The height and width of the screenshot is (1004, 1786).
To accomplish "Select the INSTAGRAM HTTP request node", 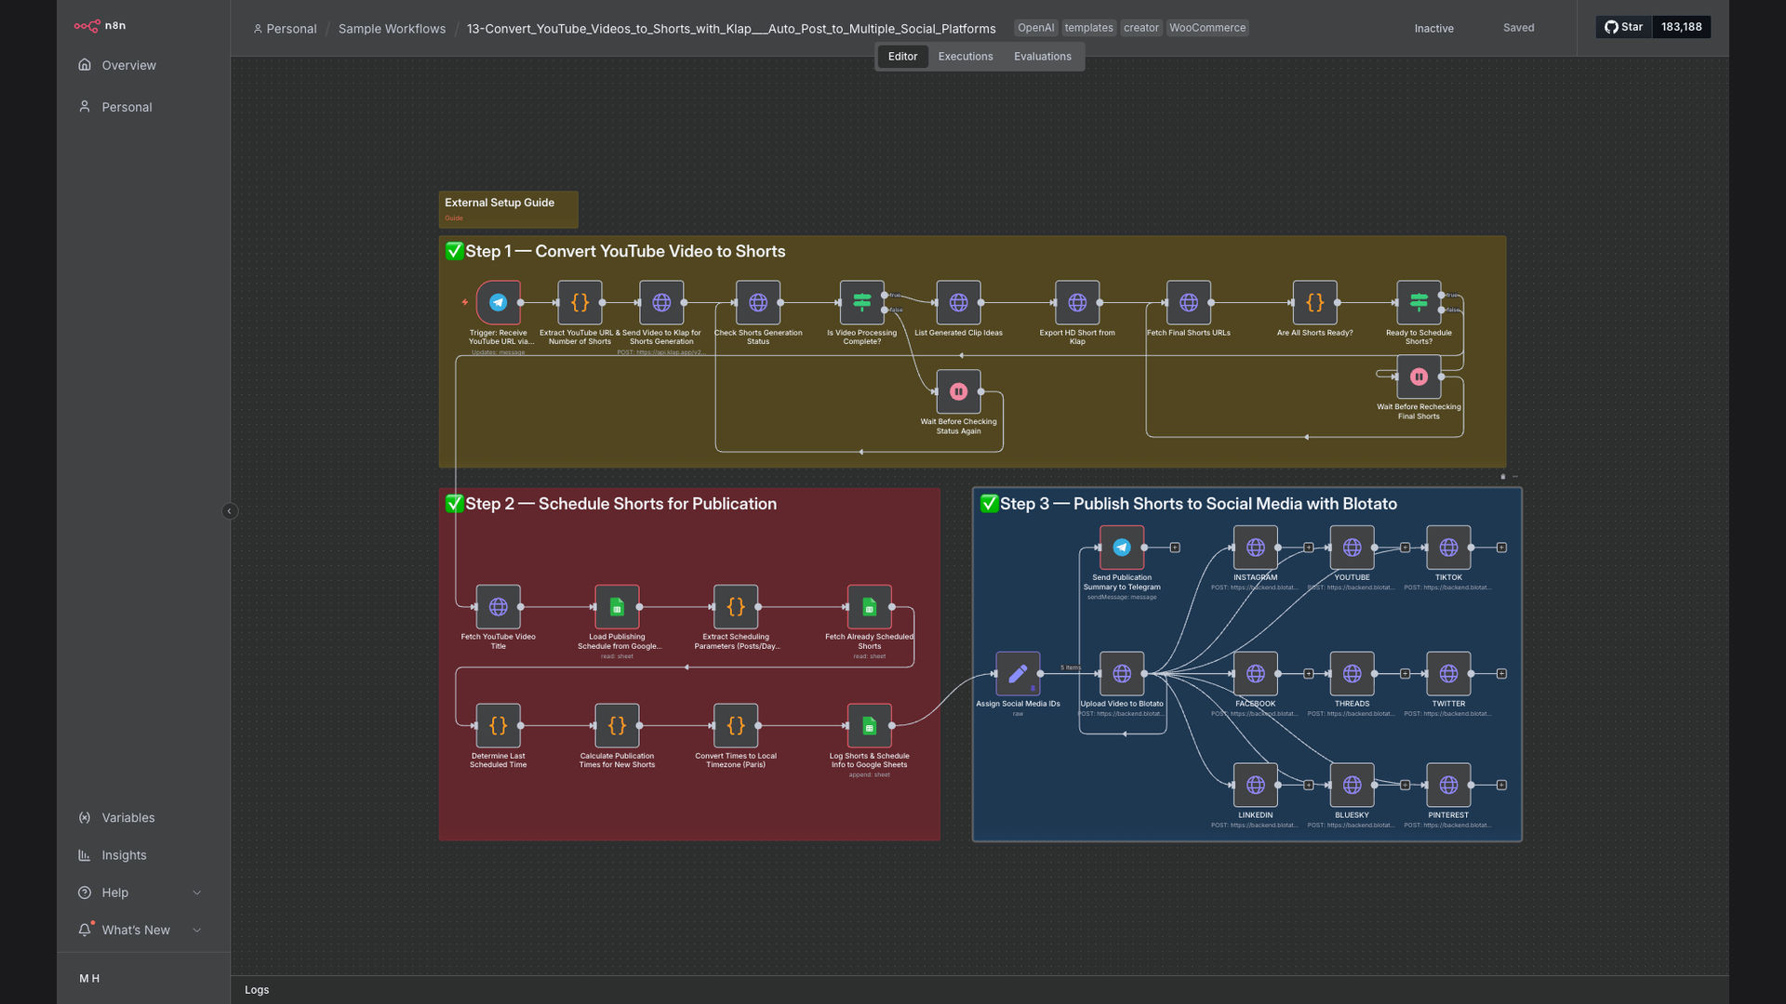I will [x=1256, y=548].
